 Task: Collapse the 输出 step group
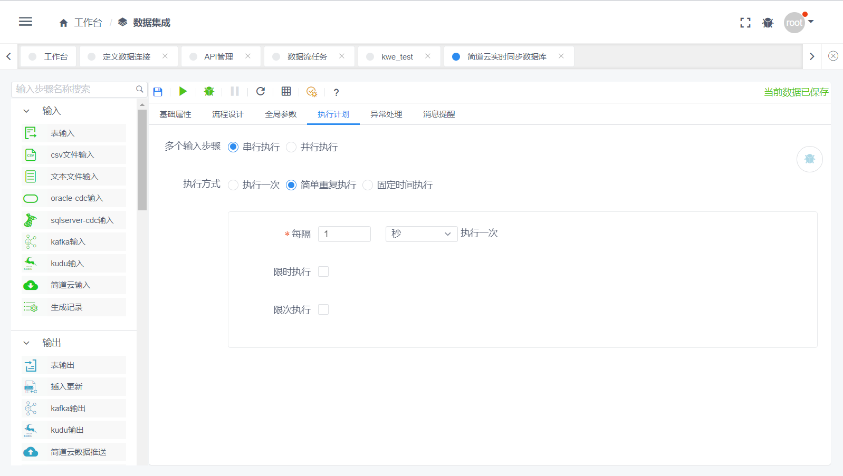click(26, 343)
